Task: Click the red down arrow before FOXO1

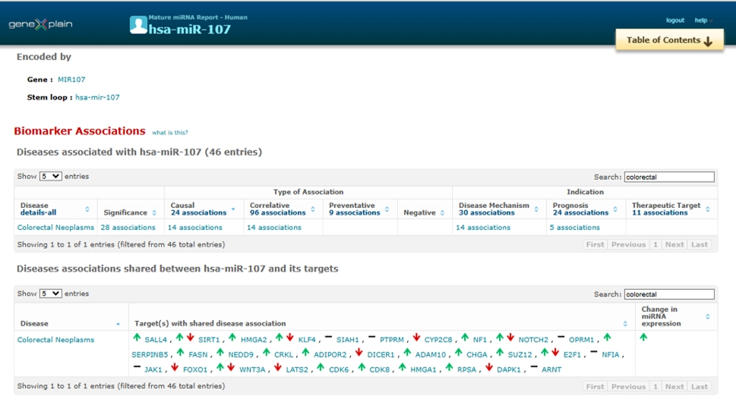Action: [175, 368]
